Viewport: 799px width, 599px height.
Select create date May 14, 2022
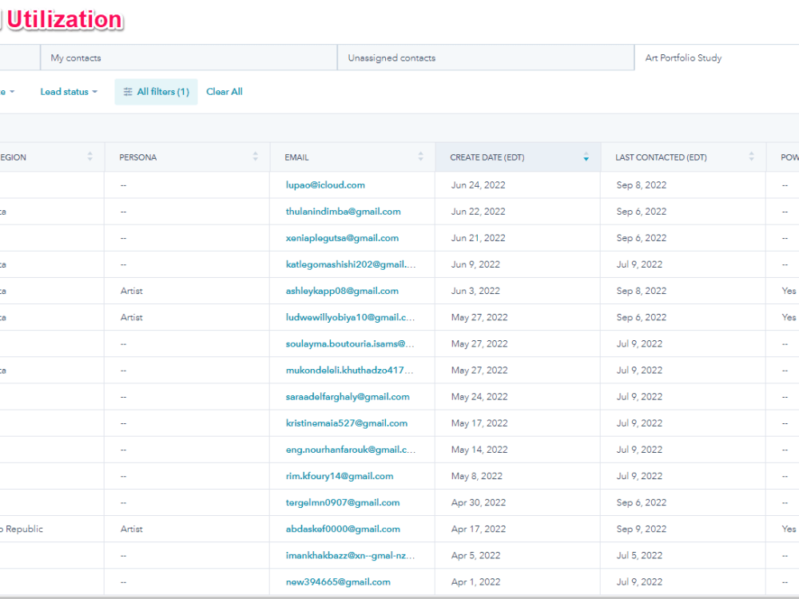(x=479, y=450)
